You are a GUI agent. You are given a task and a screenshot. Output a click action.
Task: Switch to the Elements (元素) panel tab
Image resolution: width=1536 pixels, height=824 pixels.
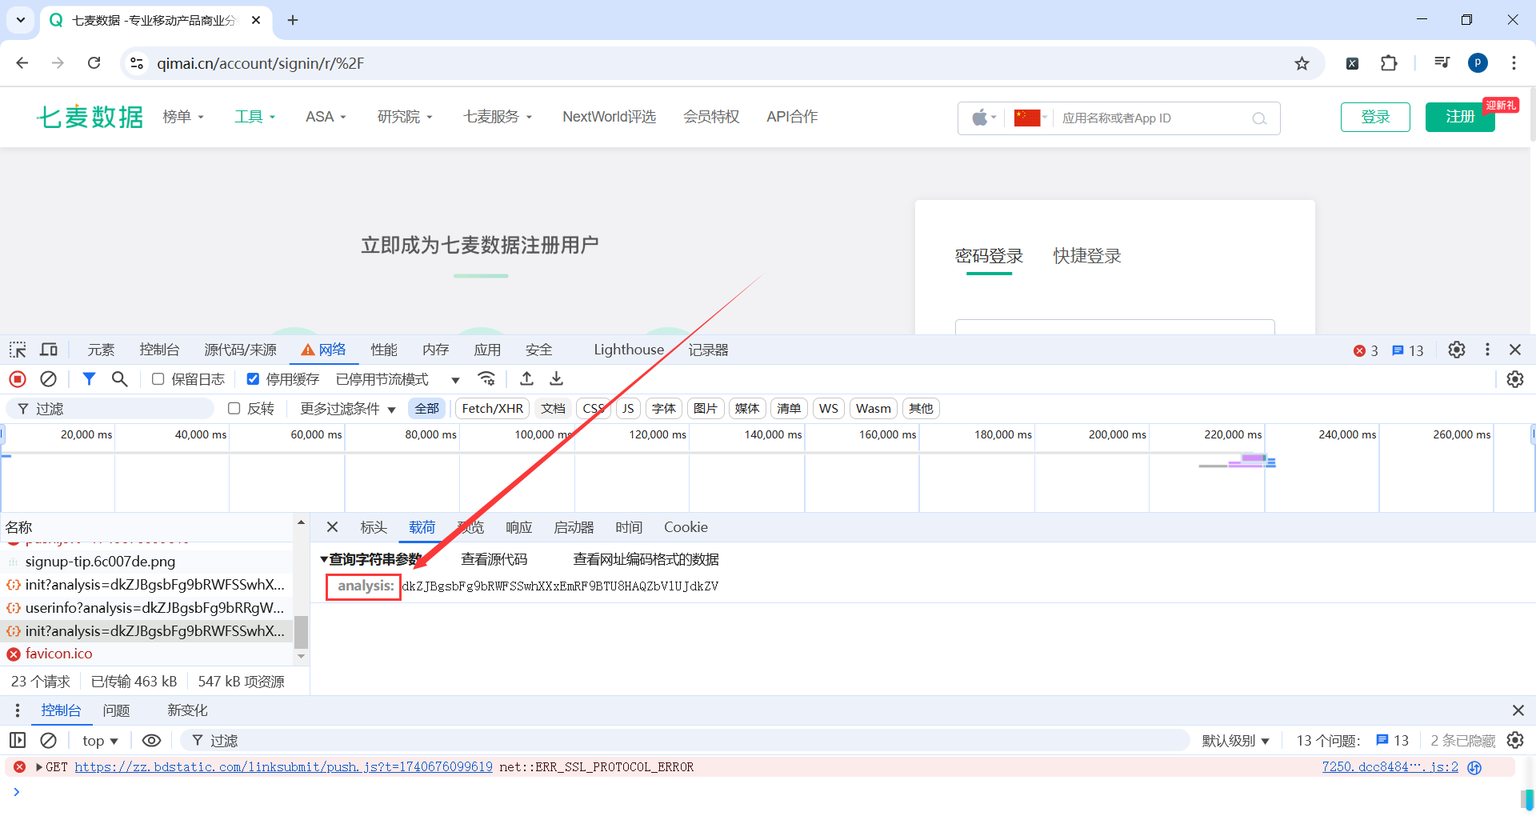102,350
